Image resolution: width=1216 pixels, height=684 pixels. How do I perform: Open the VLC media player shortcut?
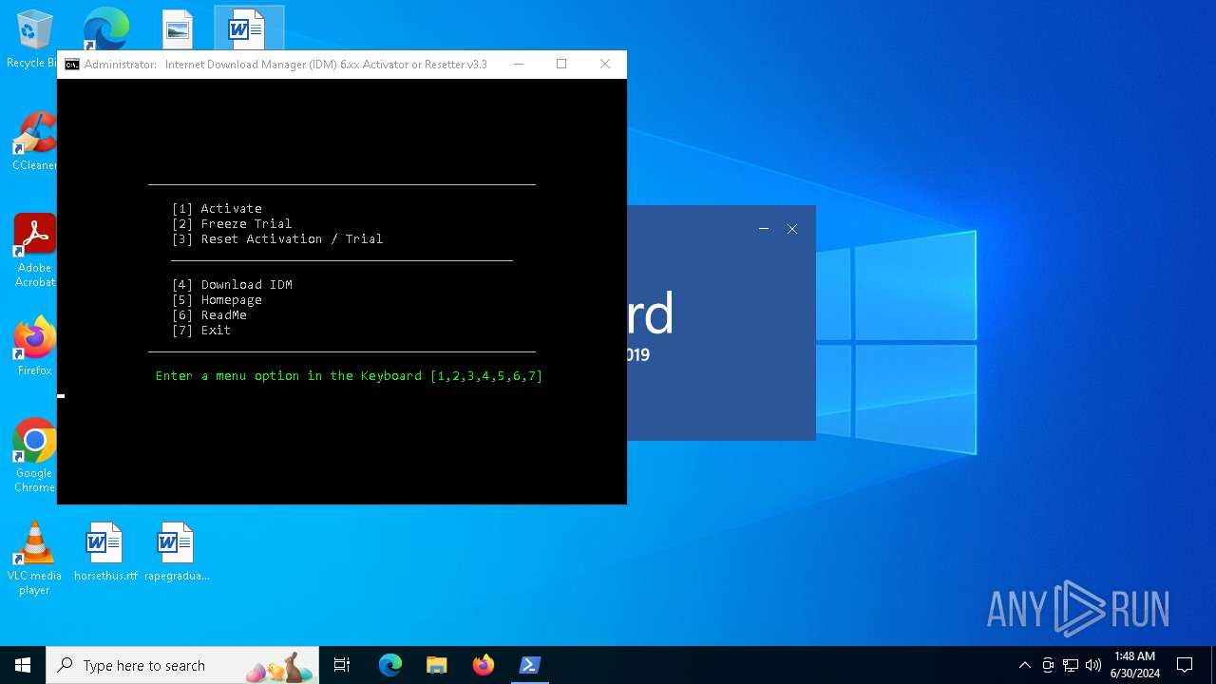(34, 559)
